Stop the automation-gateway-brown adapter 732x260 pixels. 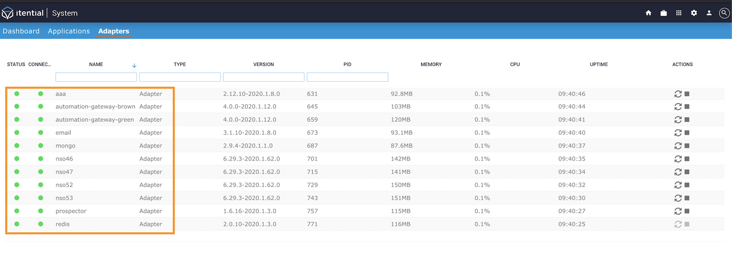pyautogui.click(x=687, y=107)
